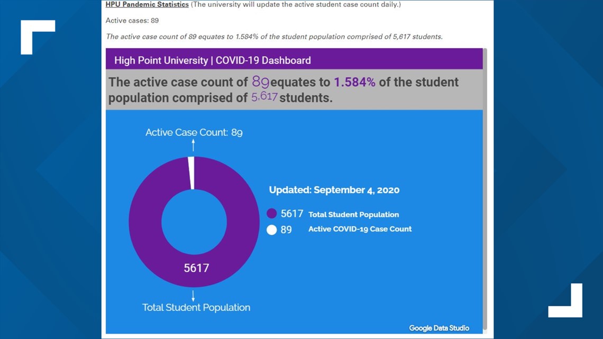
Task: Click the 'High Point University | COVID-19 Dashboard' header
Action: [x=213, y=60]
